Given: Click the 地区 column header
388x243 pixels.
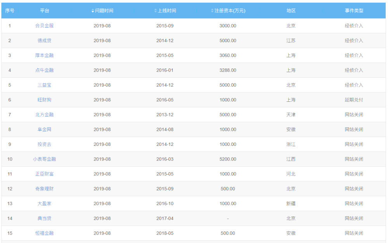Looking at the screenshot, I should (x=291, y=10).
